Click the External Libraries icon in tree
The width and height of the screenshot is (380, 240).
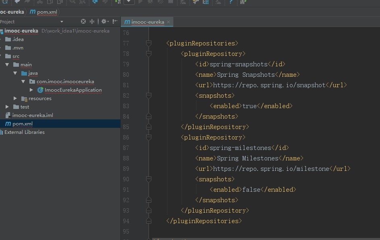2,132
